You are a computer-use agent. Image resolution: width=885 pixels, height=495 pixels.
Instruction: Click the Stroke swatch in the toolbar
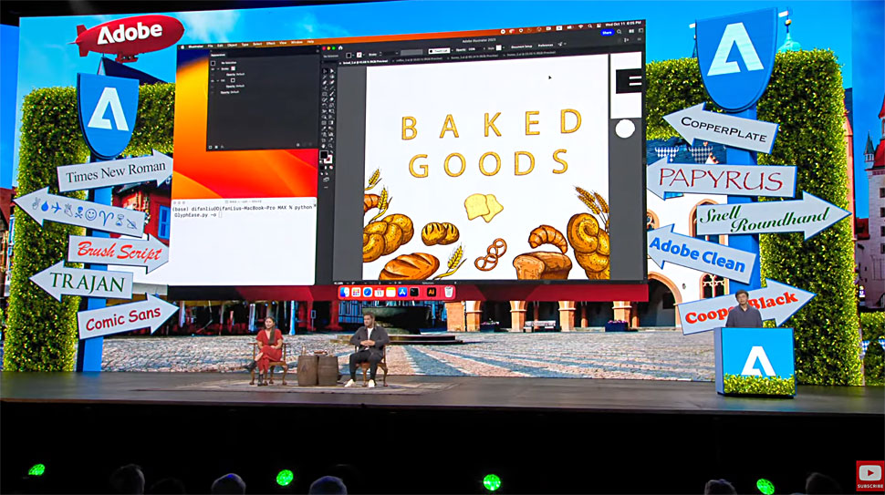tap(329, 160)
